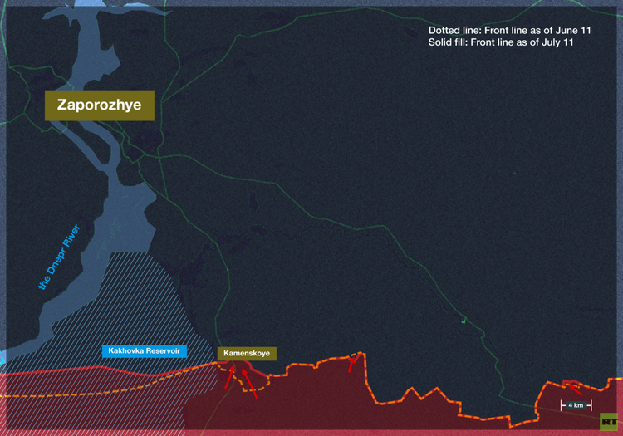Viewport: 623px width, 436px height.
Task: Click the red arrows directly below Kamenskoye
Action: coord(241,382)
